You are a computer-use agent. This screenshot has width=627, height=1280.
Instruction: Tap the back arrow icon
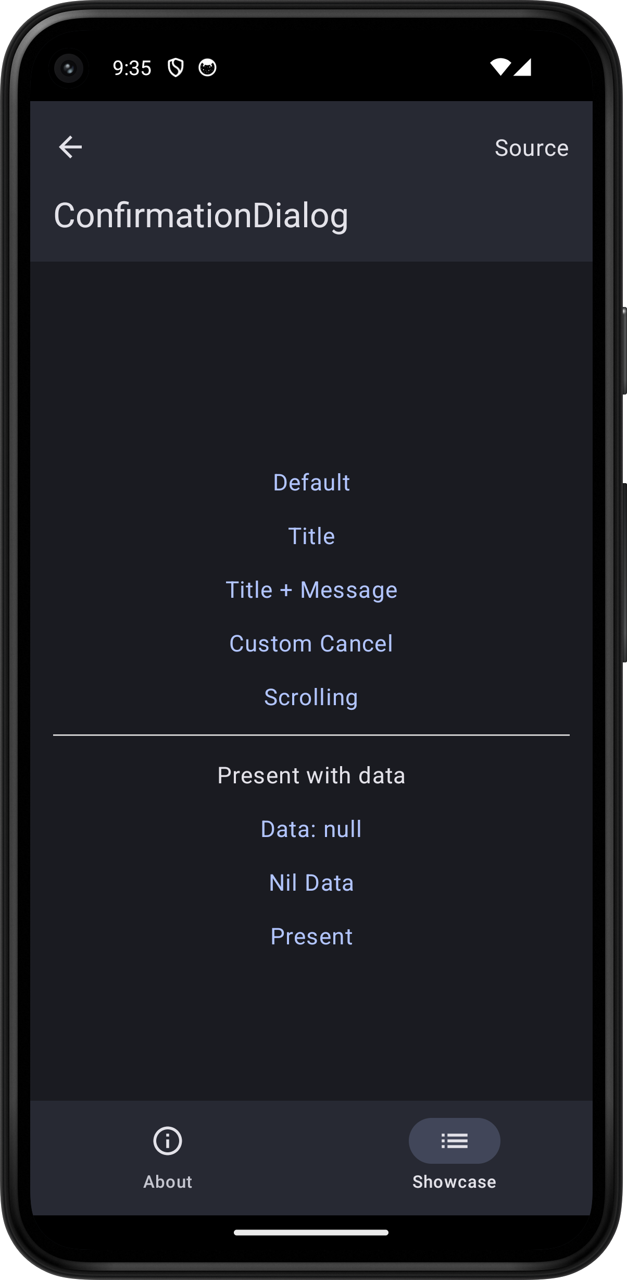[70, 146]
